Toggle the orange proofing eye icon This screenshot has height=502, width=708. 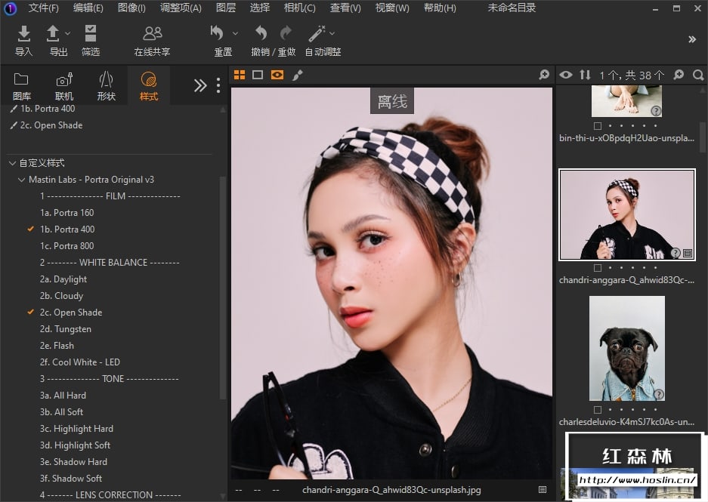click(277, 75)
